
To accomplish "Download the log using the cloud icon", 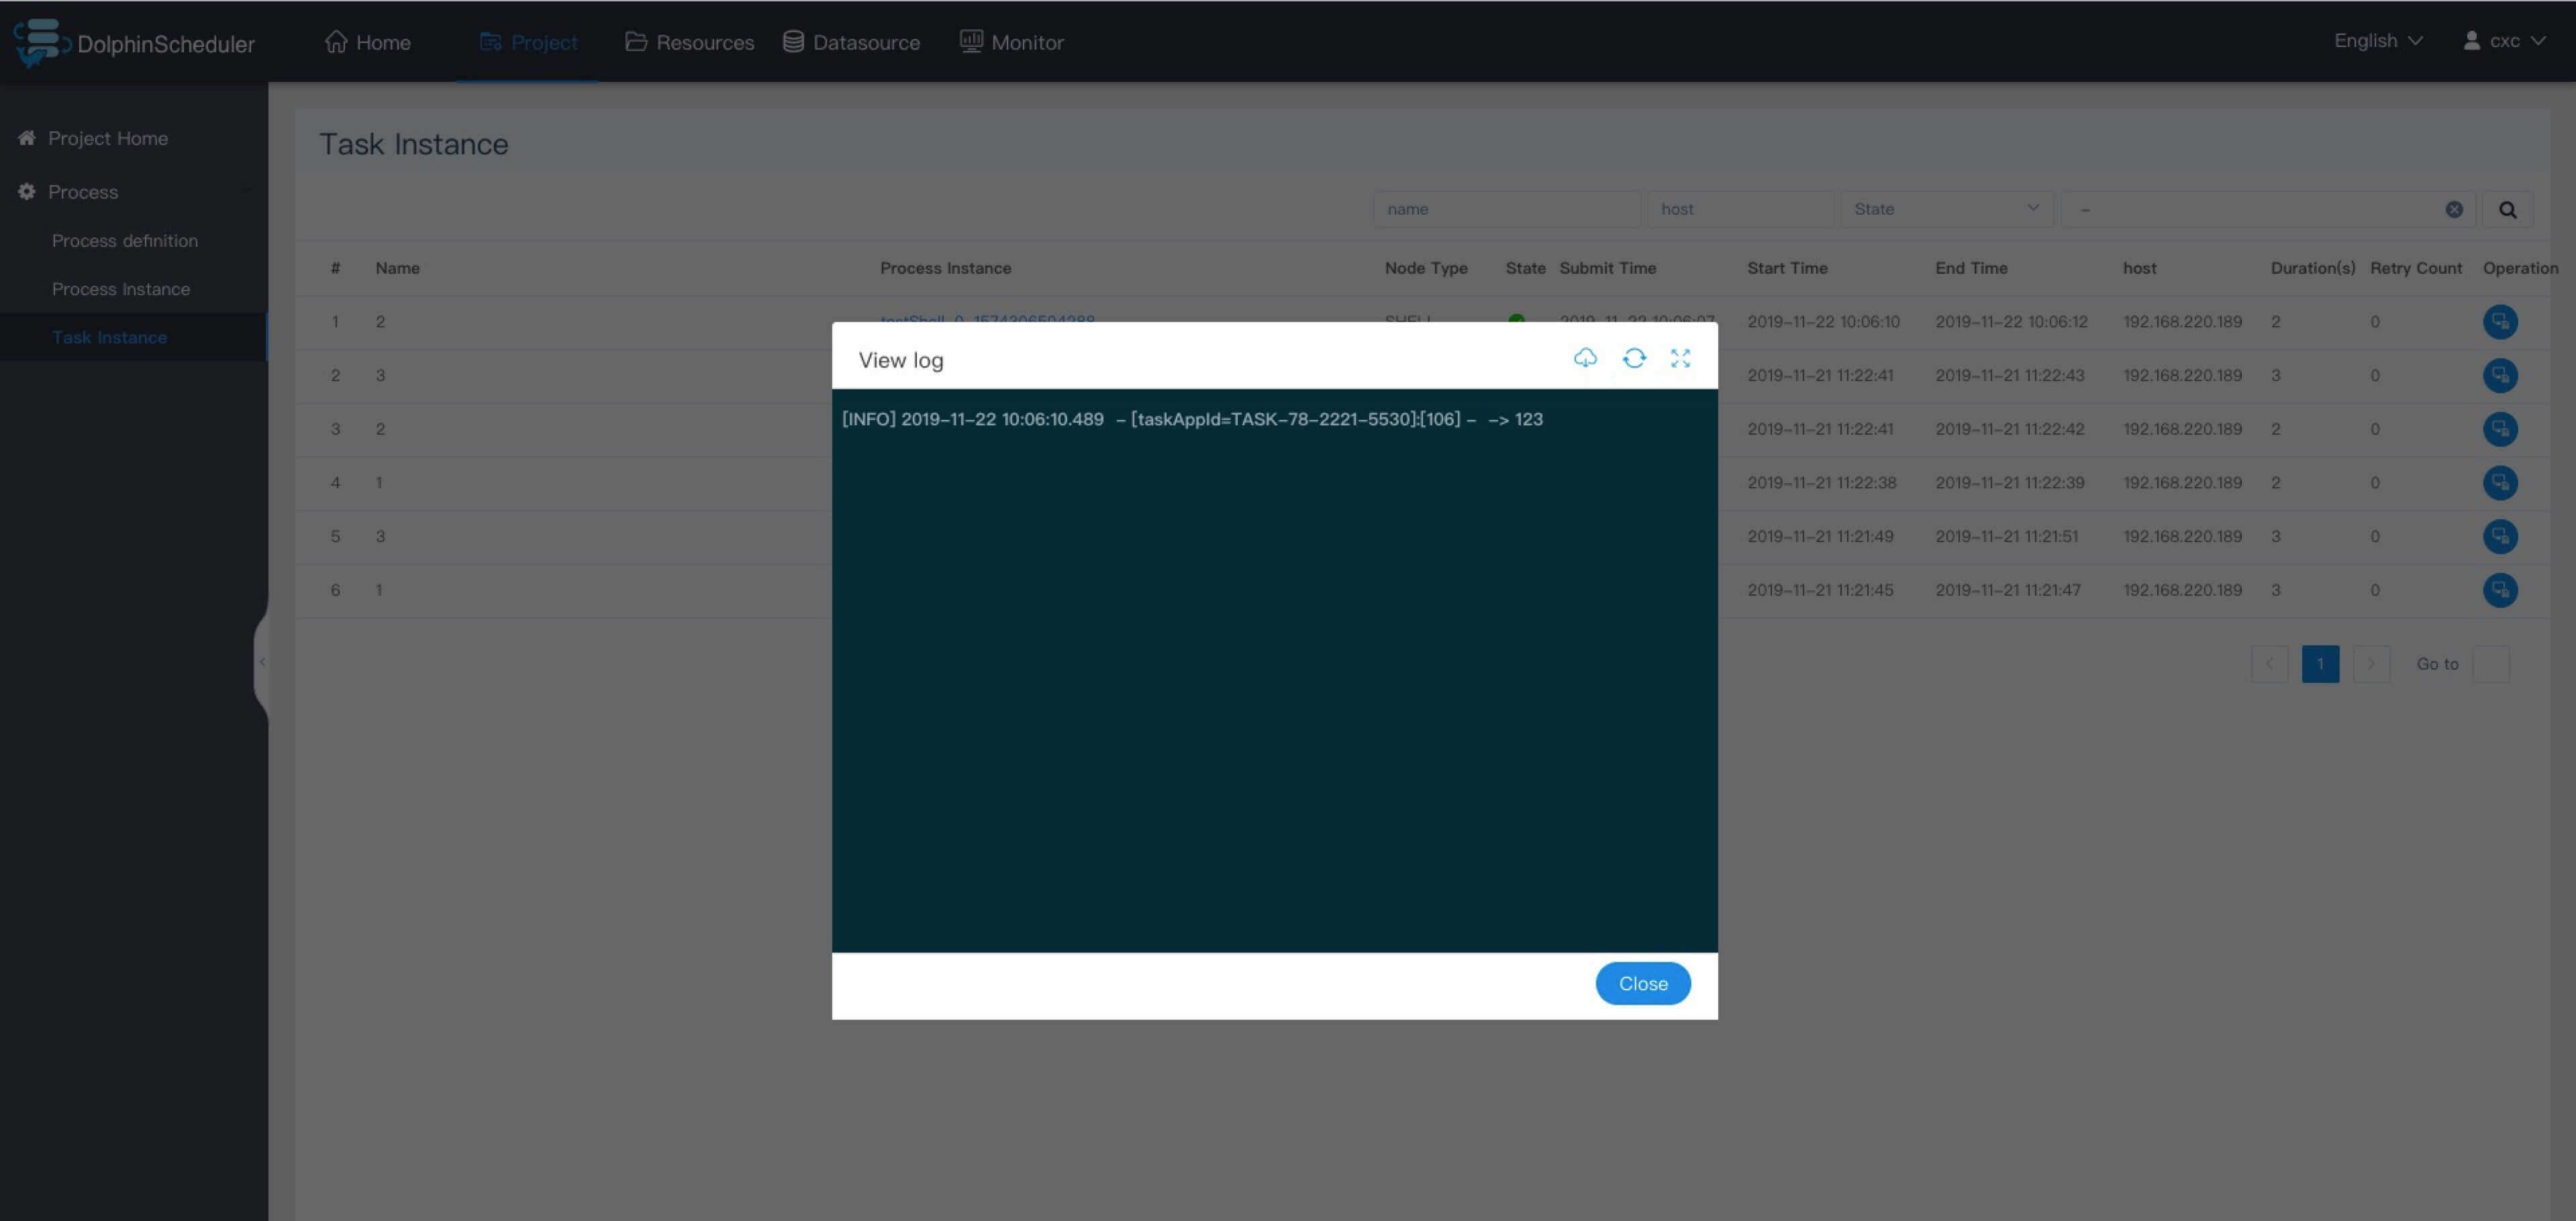I will 1585,358.
